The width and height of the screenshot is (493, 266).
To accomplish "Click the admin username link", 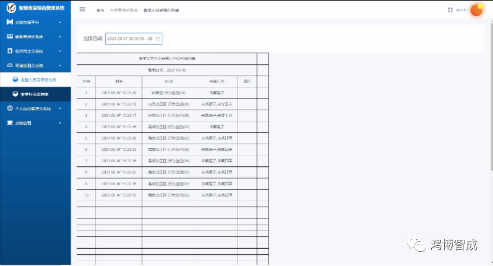I will [x=461, y=10].
